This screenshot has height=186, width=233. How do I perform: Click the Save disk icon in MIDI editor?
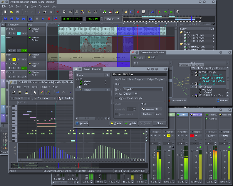click(x=20, y=92)
